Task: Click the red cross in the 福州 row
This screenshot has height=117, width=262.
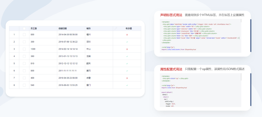Action: (127, 35)
